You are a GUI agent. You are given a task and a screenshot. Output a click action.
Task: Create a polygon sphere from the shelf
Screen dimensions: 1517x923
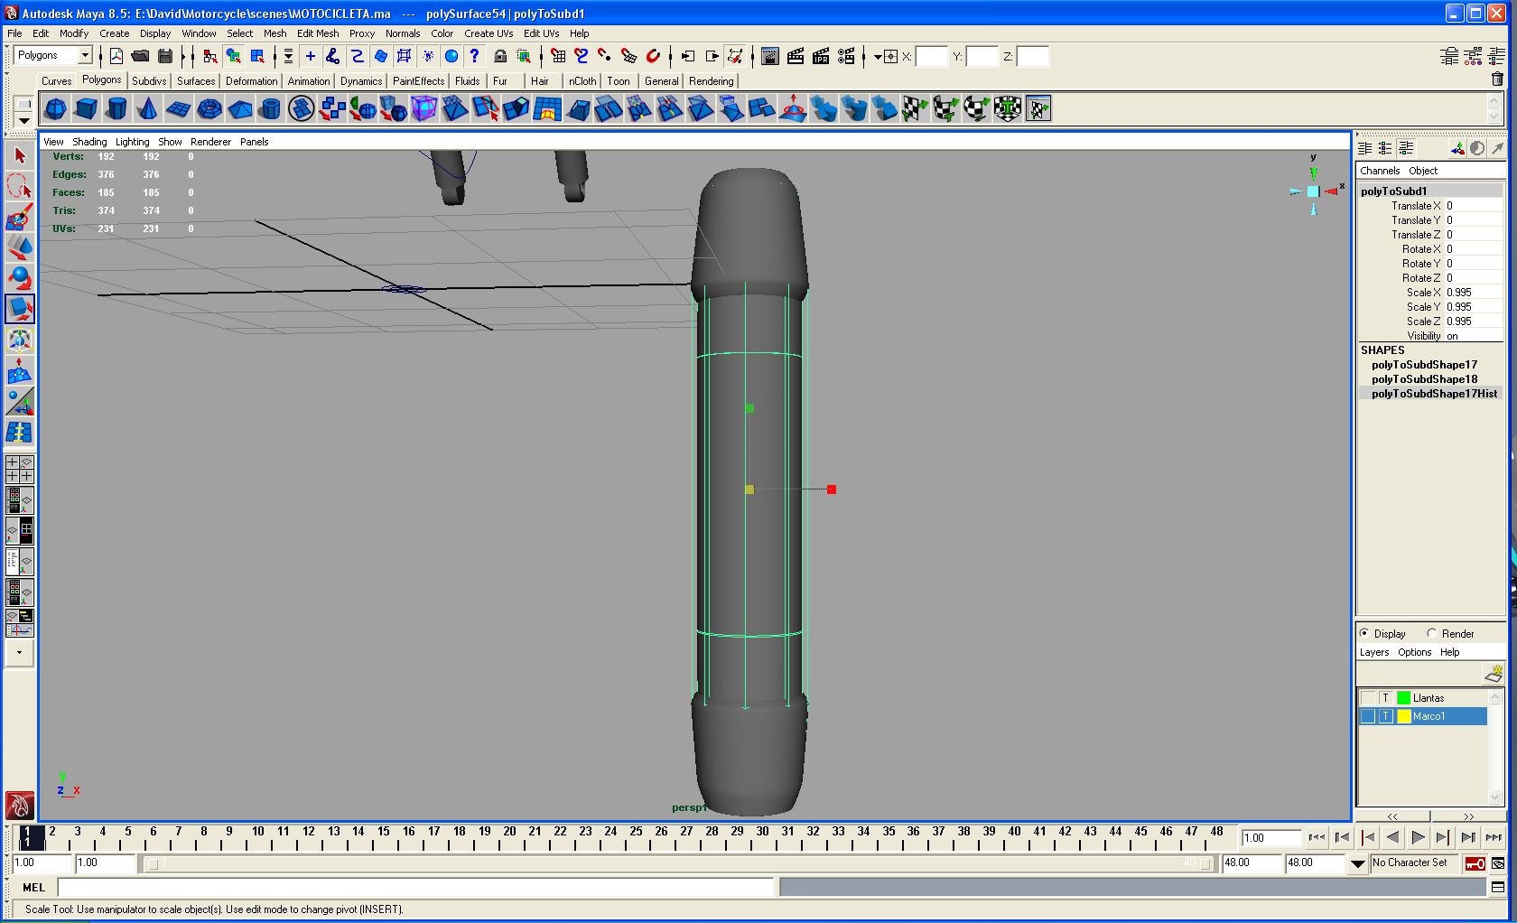pyautogui.click(x=56, y=109)
